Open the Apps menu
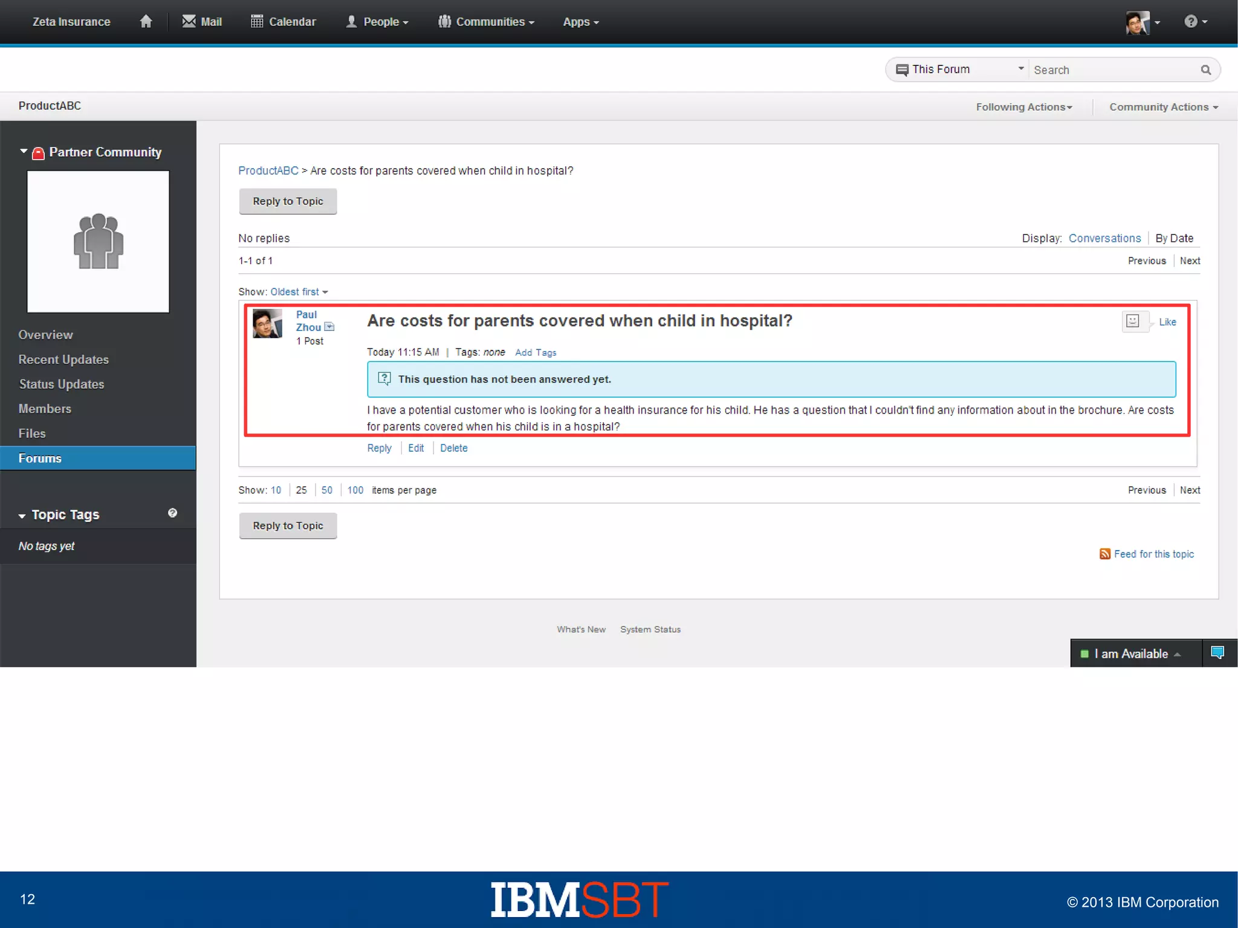The height and width of the screenshot is (928, 1238). tap(581, 22)
